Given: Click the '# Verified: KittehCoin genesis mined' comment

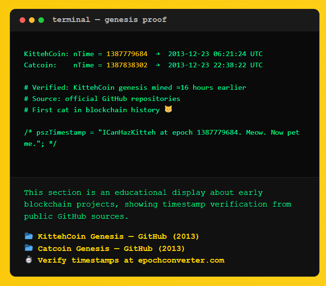Looking at the screenshot, I should (x=135, y=88).
